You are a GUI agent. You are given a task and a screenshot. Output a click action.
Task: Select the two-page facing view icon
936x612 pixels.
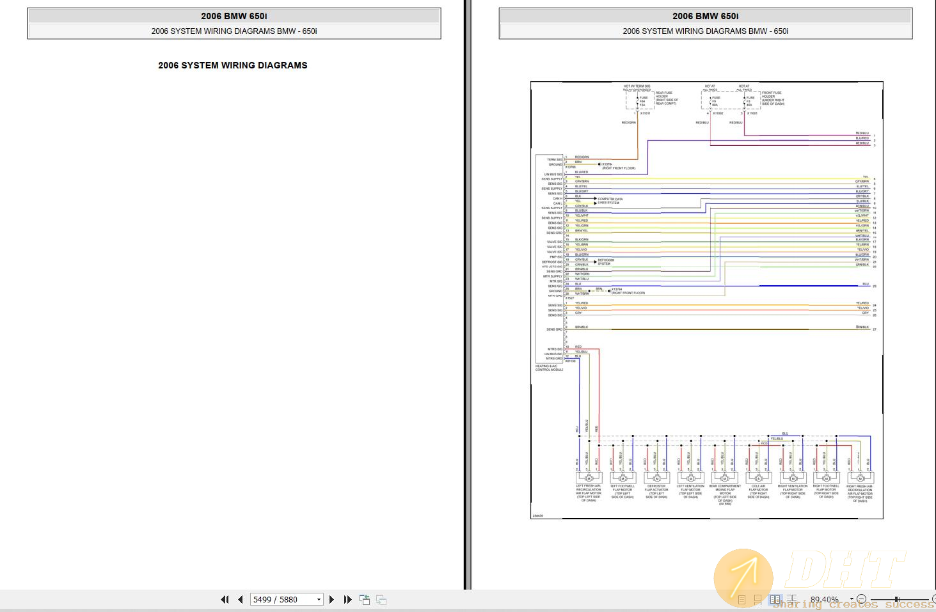click(x=775, y=600)
